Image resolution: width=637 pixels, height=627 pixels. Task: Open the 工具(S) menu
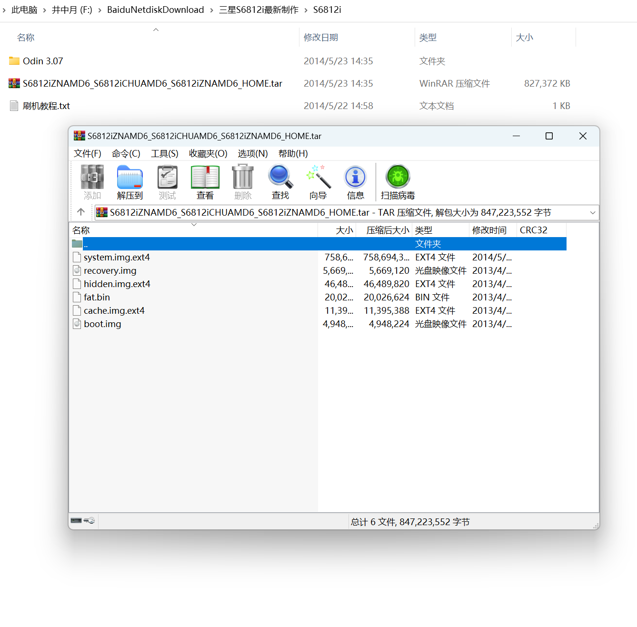point(165,153)
